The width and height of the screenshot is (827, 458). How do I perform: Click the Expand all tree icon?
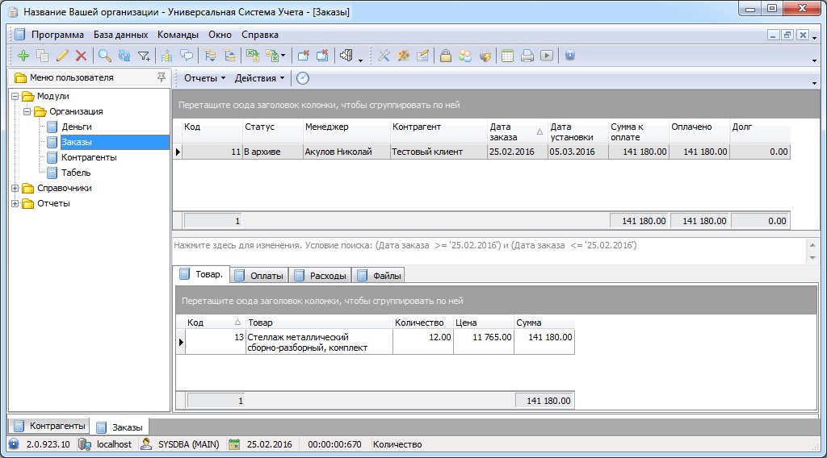point(210,56)
